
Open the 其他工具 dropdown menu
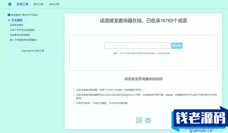pyautogui.click(x=55, y=4)
